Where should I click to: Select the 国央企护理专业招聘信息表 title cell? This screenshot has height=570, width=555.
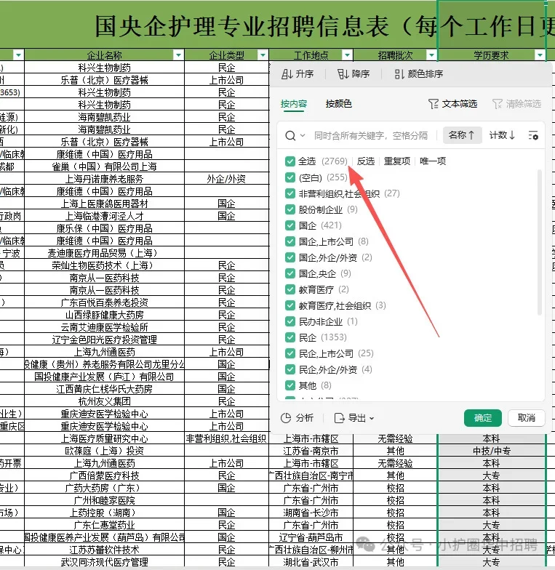tap(278, 25)
